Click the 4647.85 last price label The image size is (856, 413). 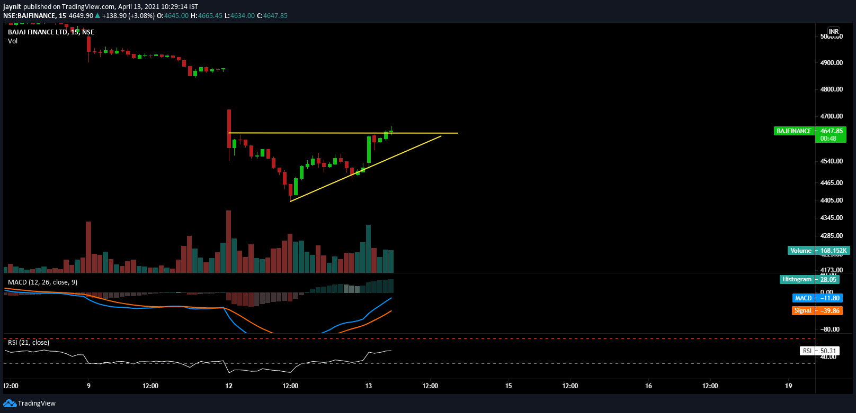click(831, 131)
